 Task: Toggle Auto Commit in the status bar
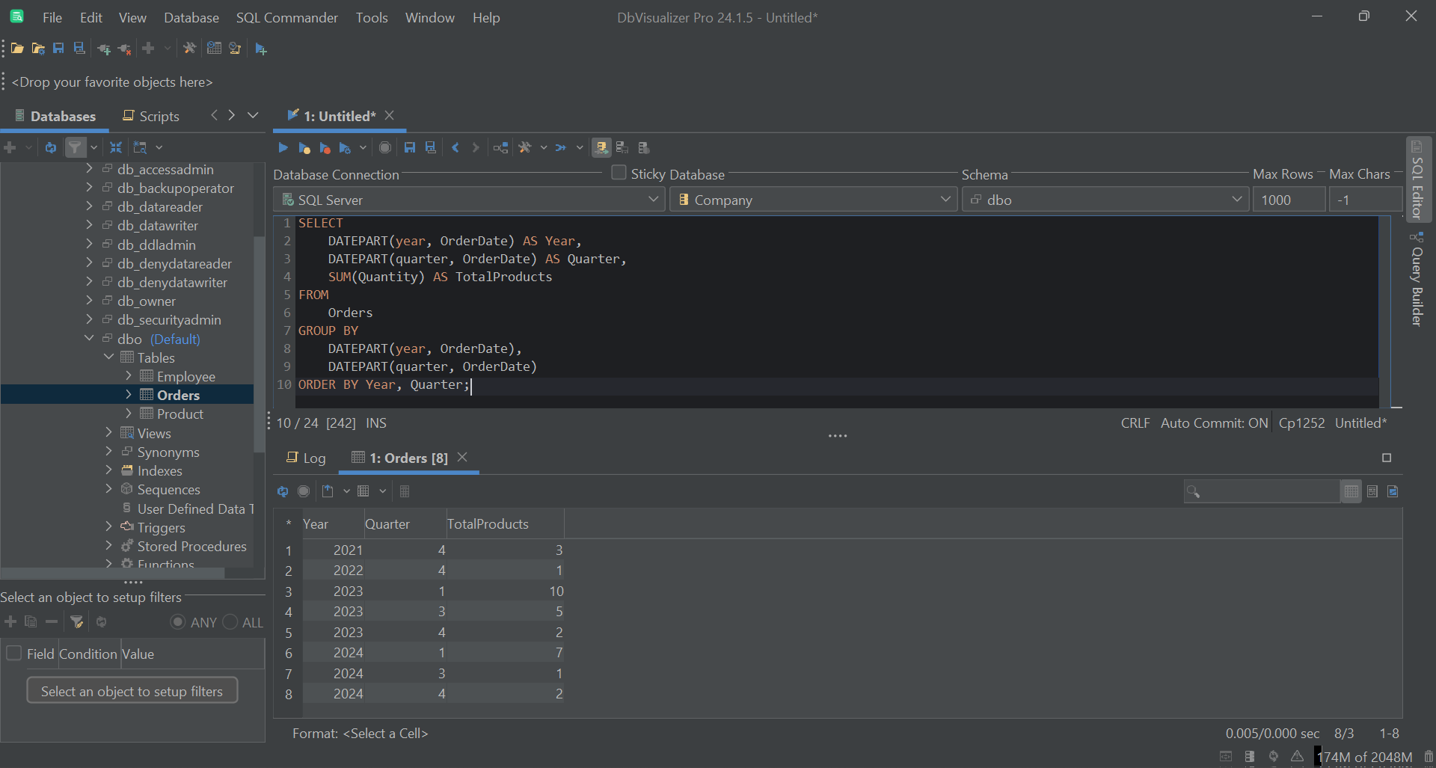[1213, 423]
